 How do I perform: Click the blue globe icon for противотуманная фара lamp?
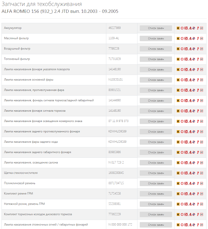194,90
